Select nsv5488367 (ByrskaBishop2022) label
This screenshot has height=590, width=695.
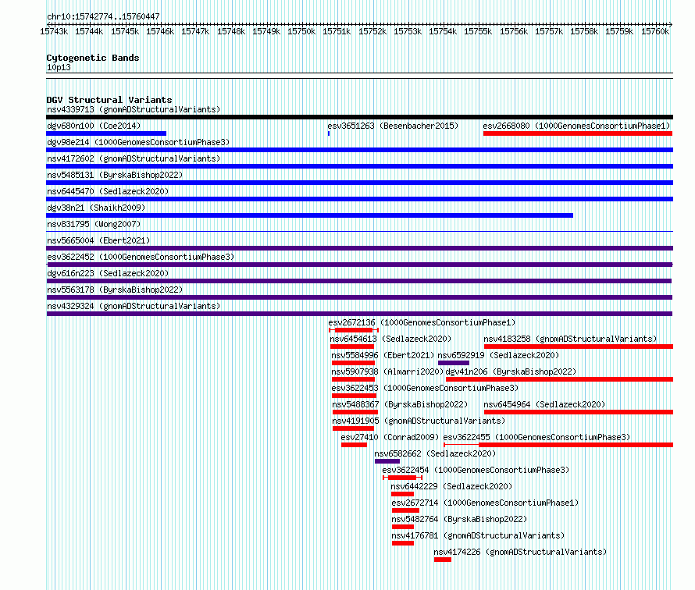coord(400,404)
